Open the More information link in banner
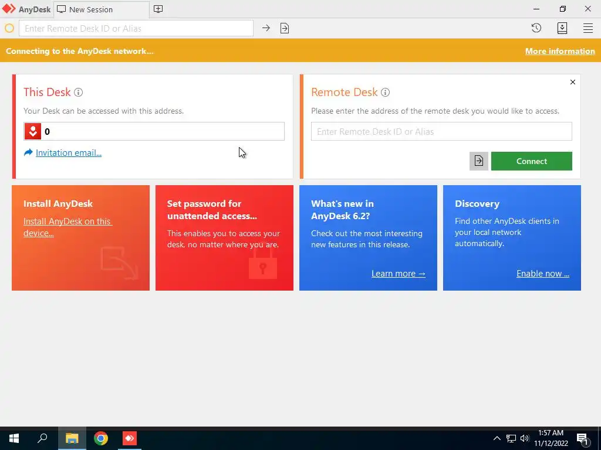 tap(559, 52)
